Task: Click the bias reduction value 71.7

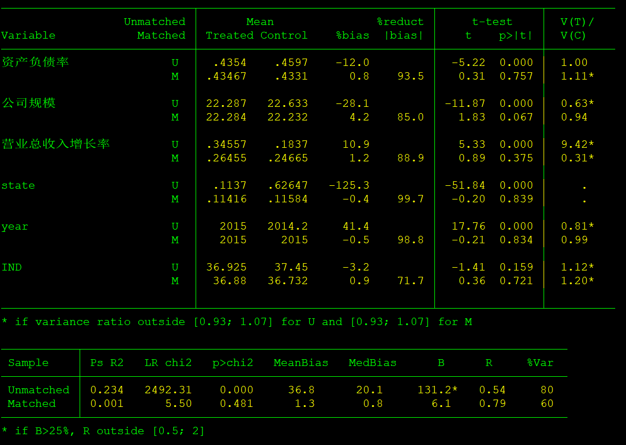Action: pos(411,281)
